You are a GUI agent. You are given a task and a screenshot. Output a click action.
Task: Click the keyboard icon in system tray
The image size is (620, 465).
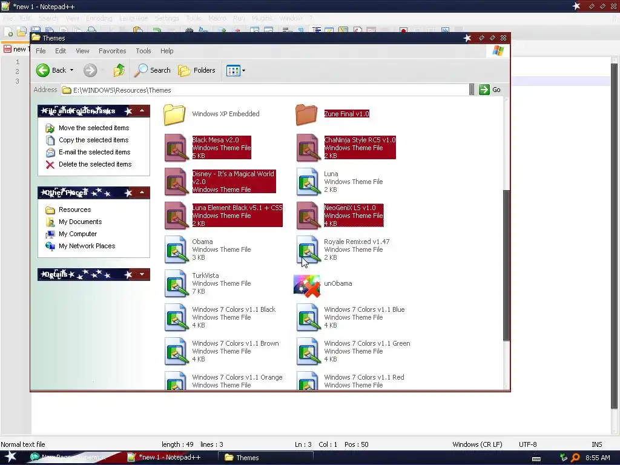(x=536, y=459)
